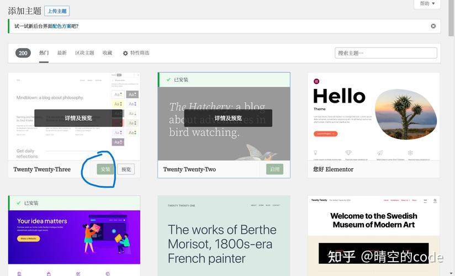Click the 上传主题 upload theme button

(57, 11)
